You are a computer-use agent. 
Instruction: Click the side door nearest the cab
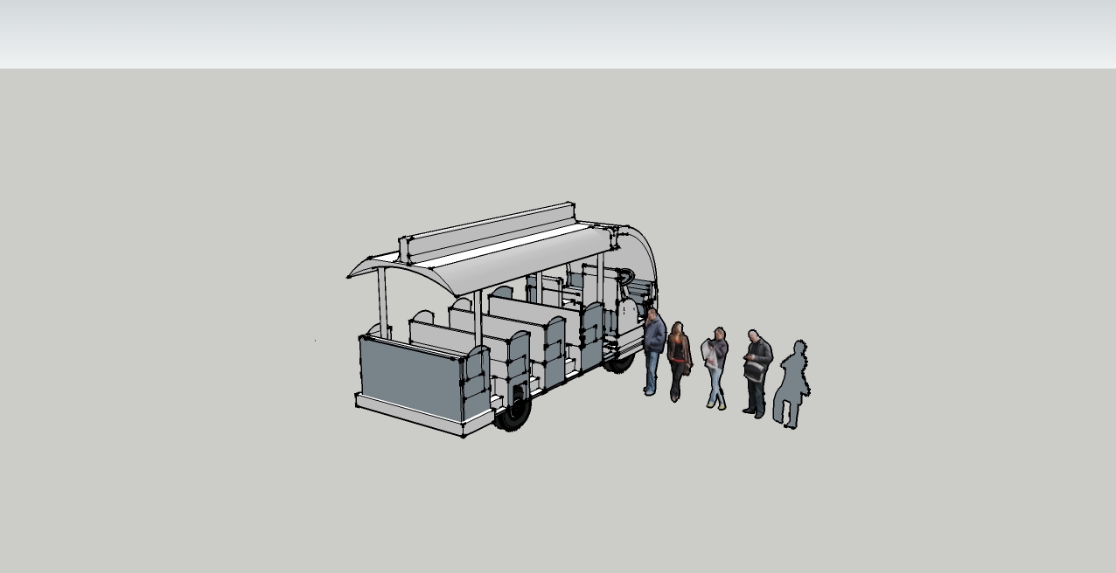click(x=592, y=336)
